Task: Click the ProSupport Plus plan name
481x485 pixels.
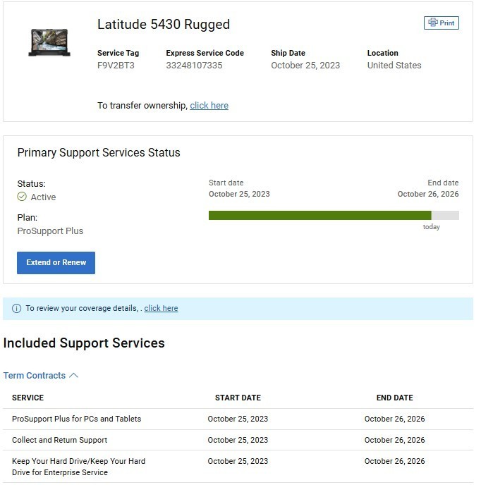Action: pyautogui.click(x=50, y=231)
